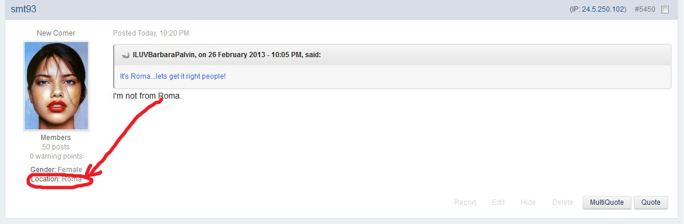Open the #5450 post permalink
The height and width of the screenshot is (224, 684).
(645, 9)
